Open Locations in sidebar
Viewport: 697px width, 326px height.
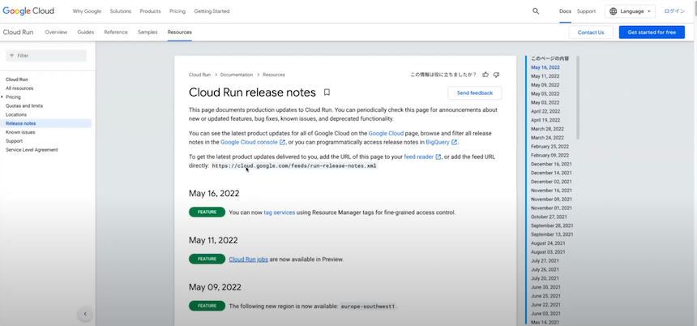[16, 114]
